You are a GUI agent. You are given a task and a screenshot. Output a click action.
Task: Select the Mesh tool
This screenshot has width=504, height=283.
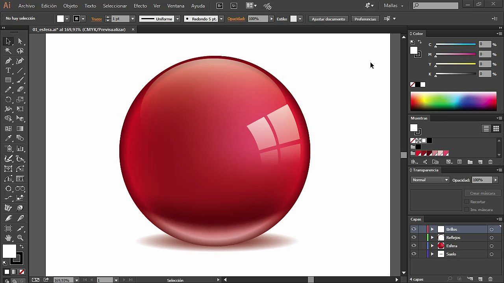[8, 129]
